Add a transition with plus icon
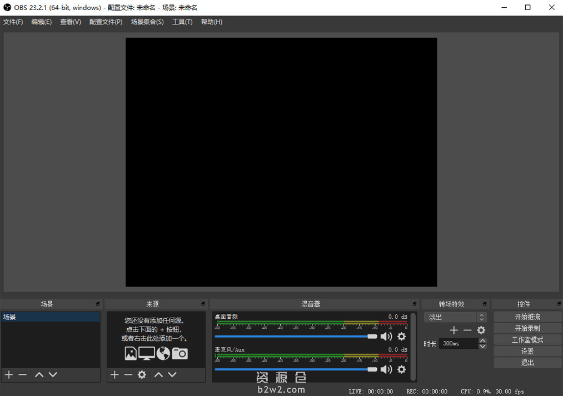Viewport: 563px width, 396px height. point(454,330)
